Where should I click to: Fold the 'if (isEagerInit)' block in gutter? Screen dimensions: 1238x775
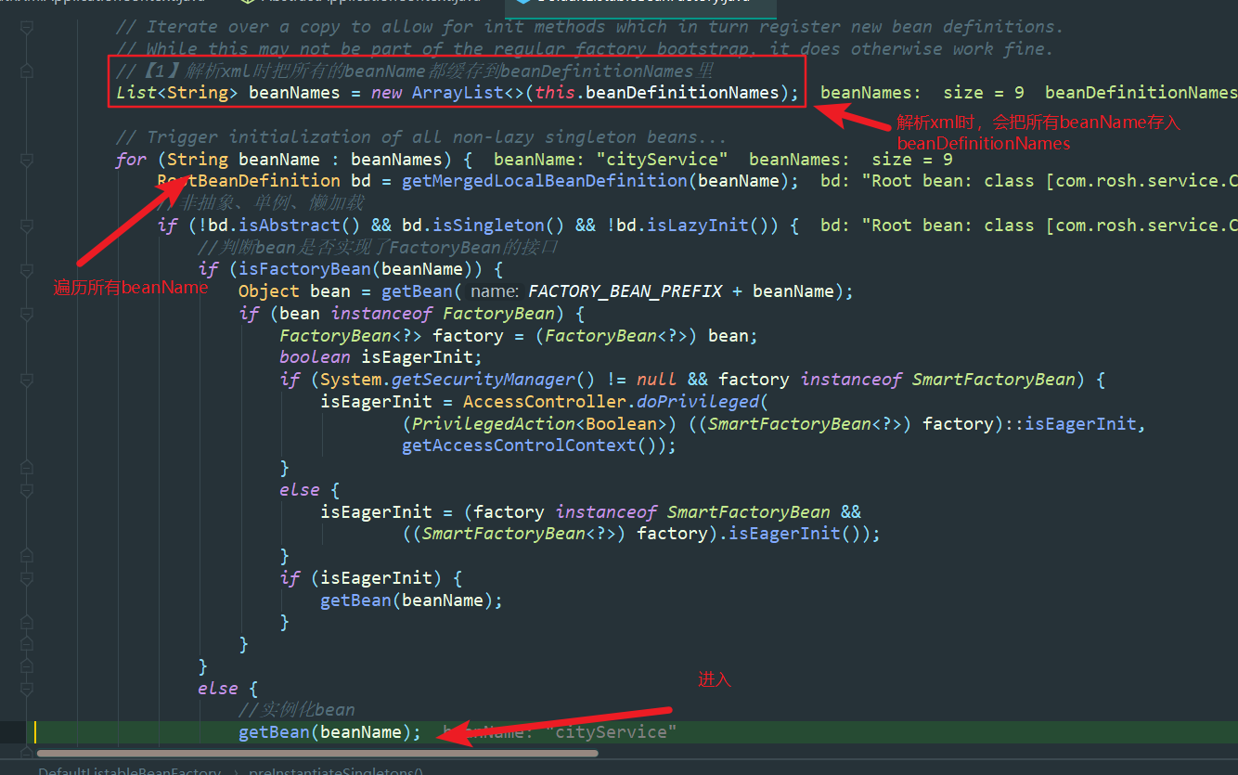point(27,578)
